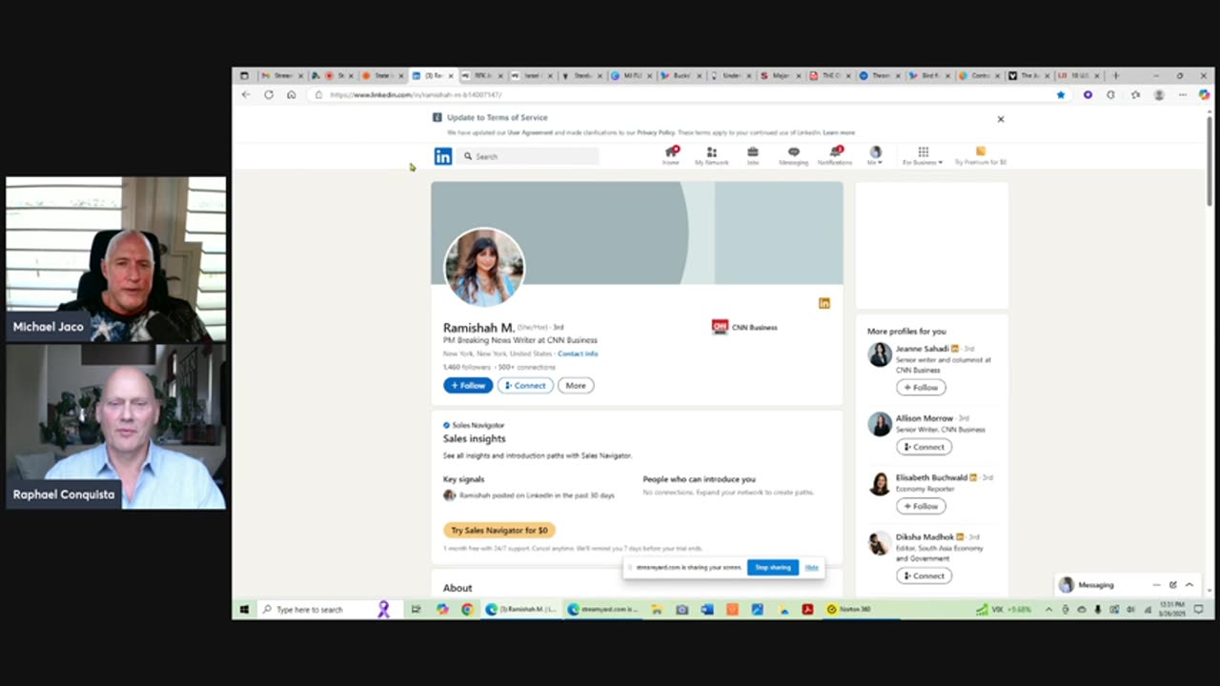Viewport: 1220px width, 686px height.
Task: Follow Ramishah M. with the blue button
Action: click(468, 386)
